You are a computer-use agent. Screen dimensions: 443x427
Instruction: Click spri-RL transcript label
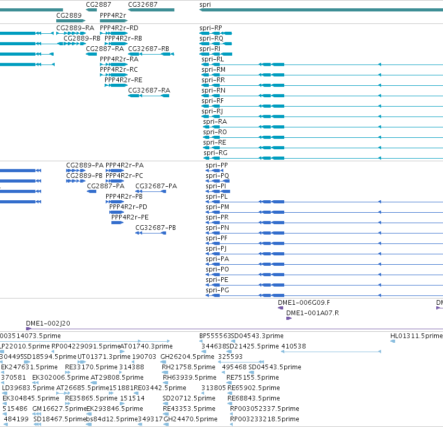[213, 59]
